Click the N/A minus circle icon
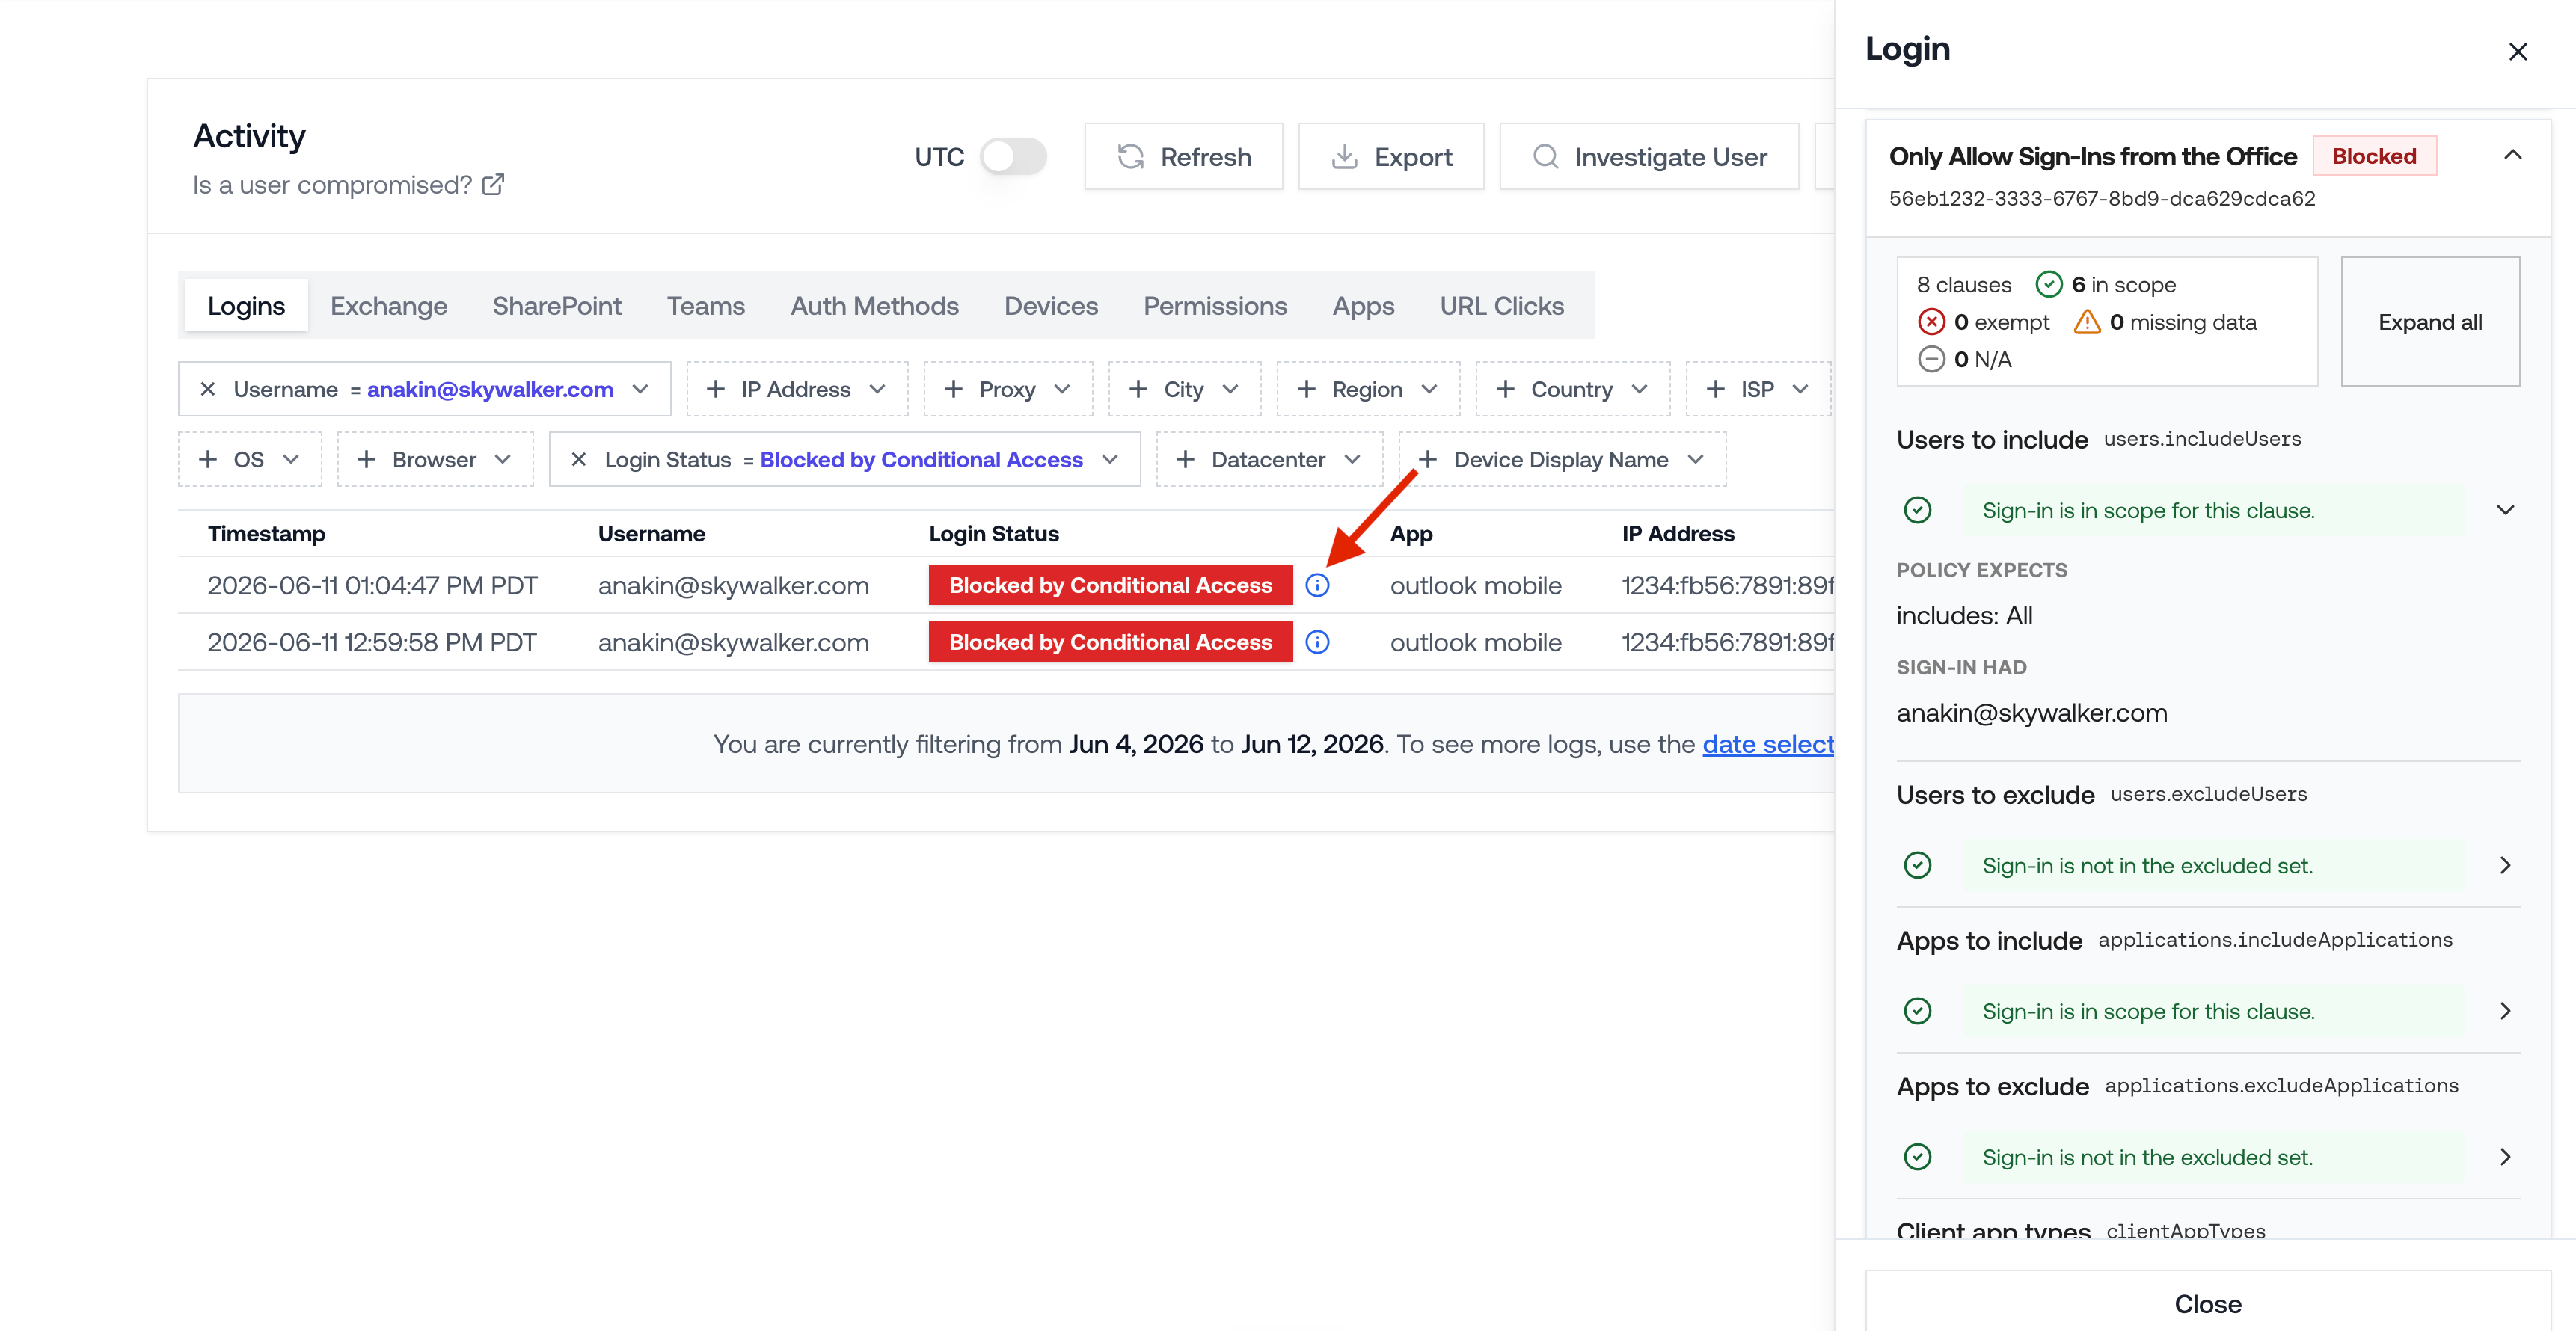 pyautogui.click(x=1931, y=359)
